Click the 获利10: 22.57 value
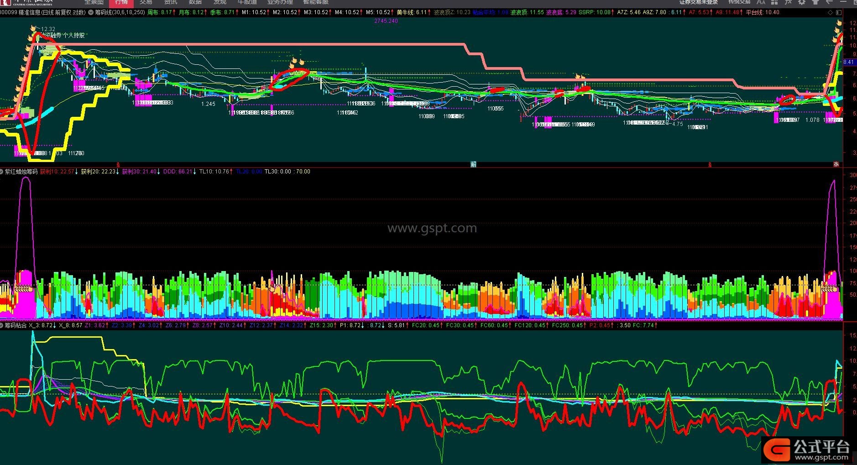This screenshot has height=465, width=857. [x=57, y=172]
